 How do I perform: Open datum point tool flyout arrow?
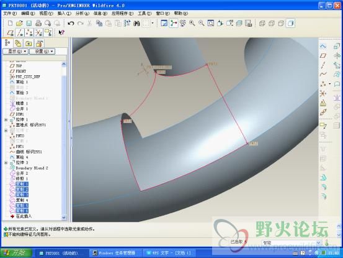[330, 83]
